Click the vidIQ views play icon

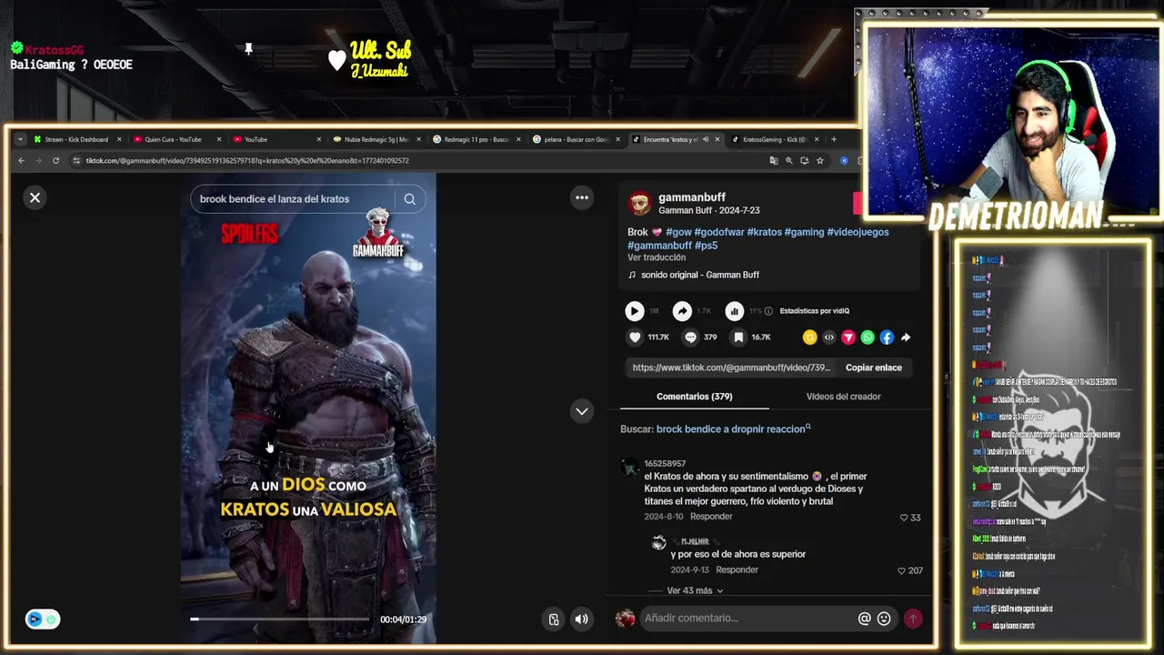pyautogui.click(x=635, y=311)
